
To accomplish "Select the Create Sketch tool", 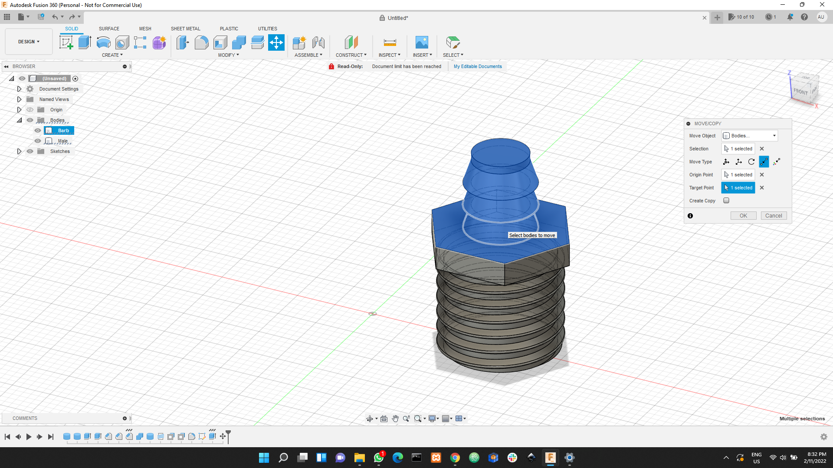I will 66,42.
